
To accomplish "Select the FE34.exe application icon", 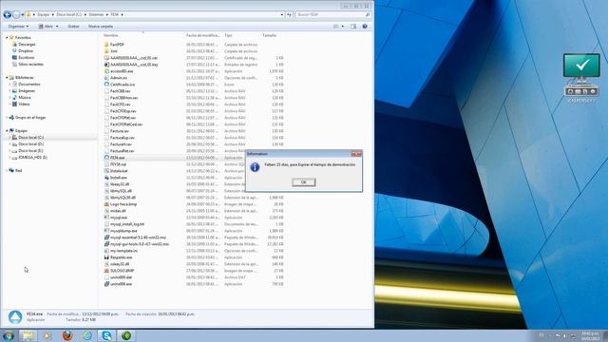I will pos(106,158).
